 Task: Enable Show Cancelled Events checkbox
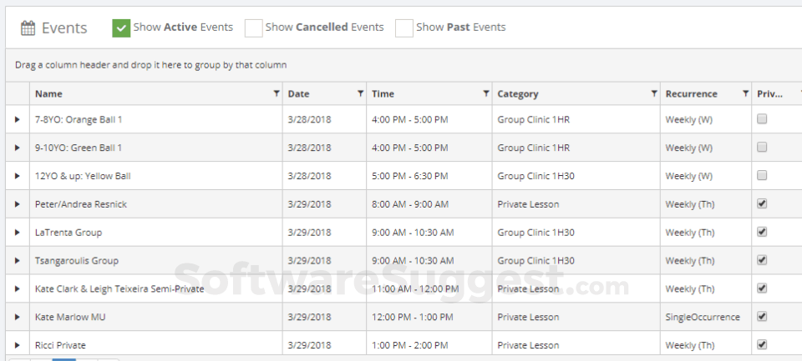253,28
